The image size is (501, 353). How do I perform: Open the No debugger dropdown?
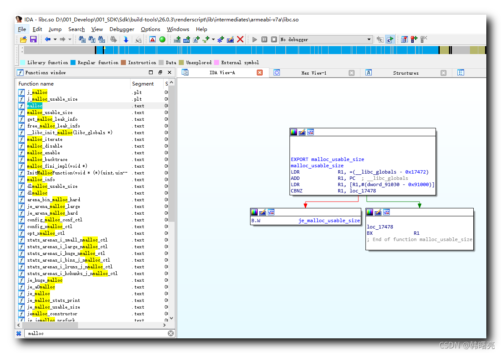326,39
